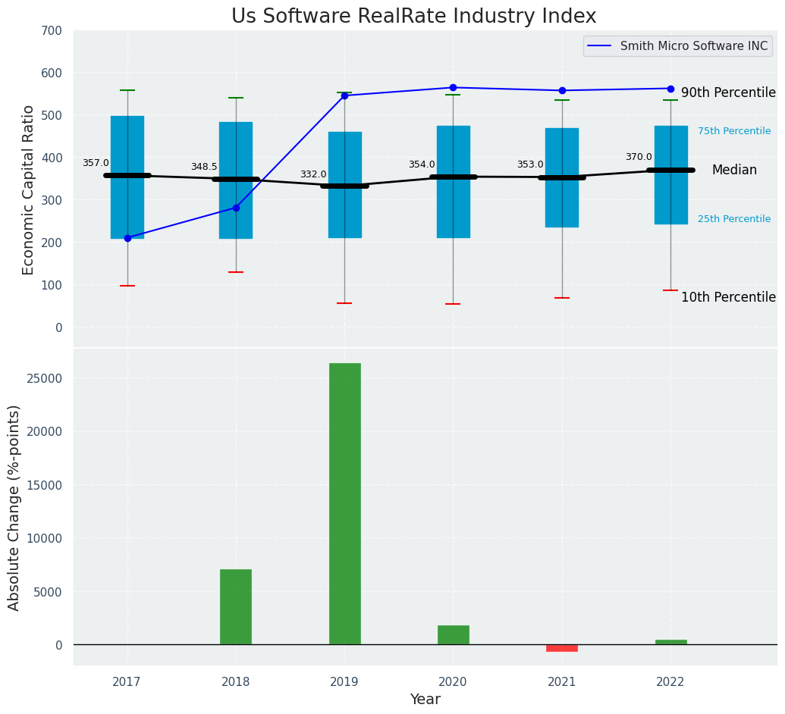Click the 357.0 median value label
785x714 pixels.
point(96,163)
